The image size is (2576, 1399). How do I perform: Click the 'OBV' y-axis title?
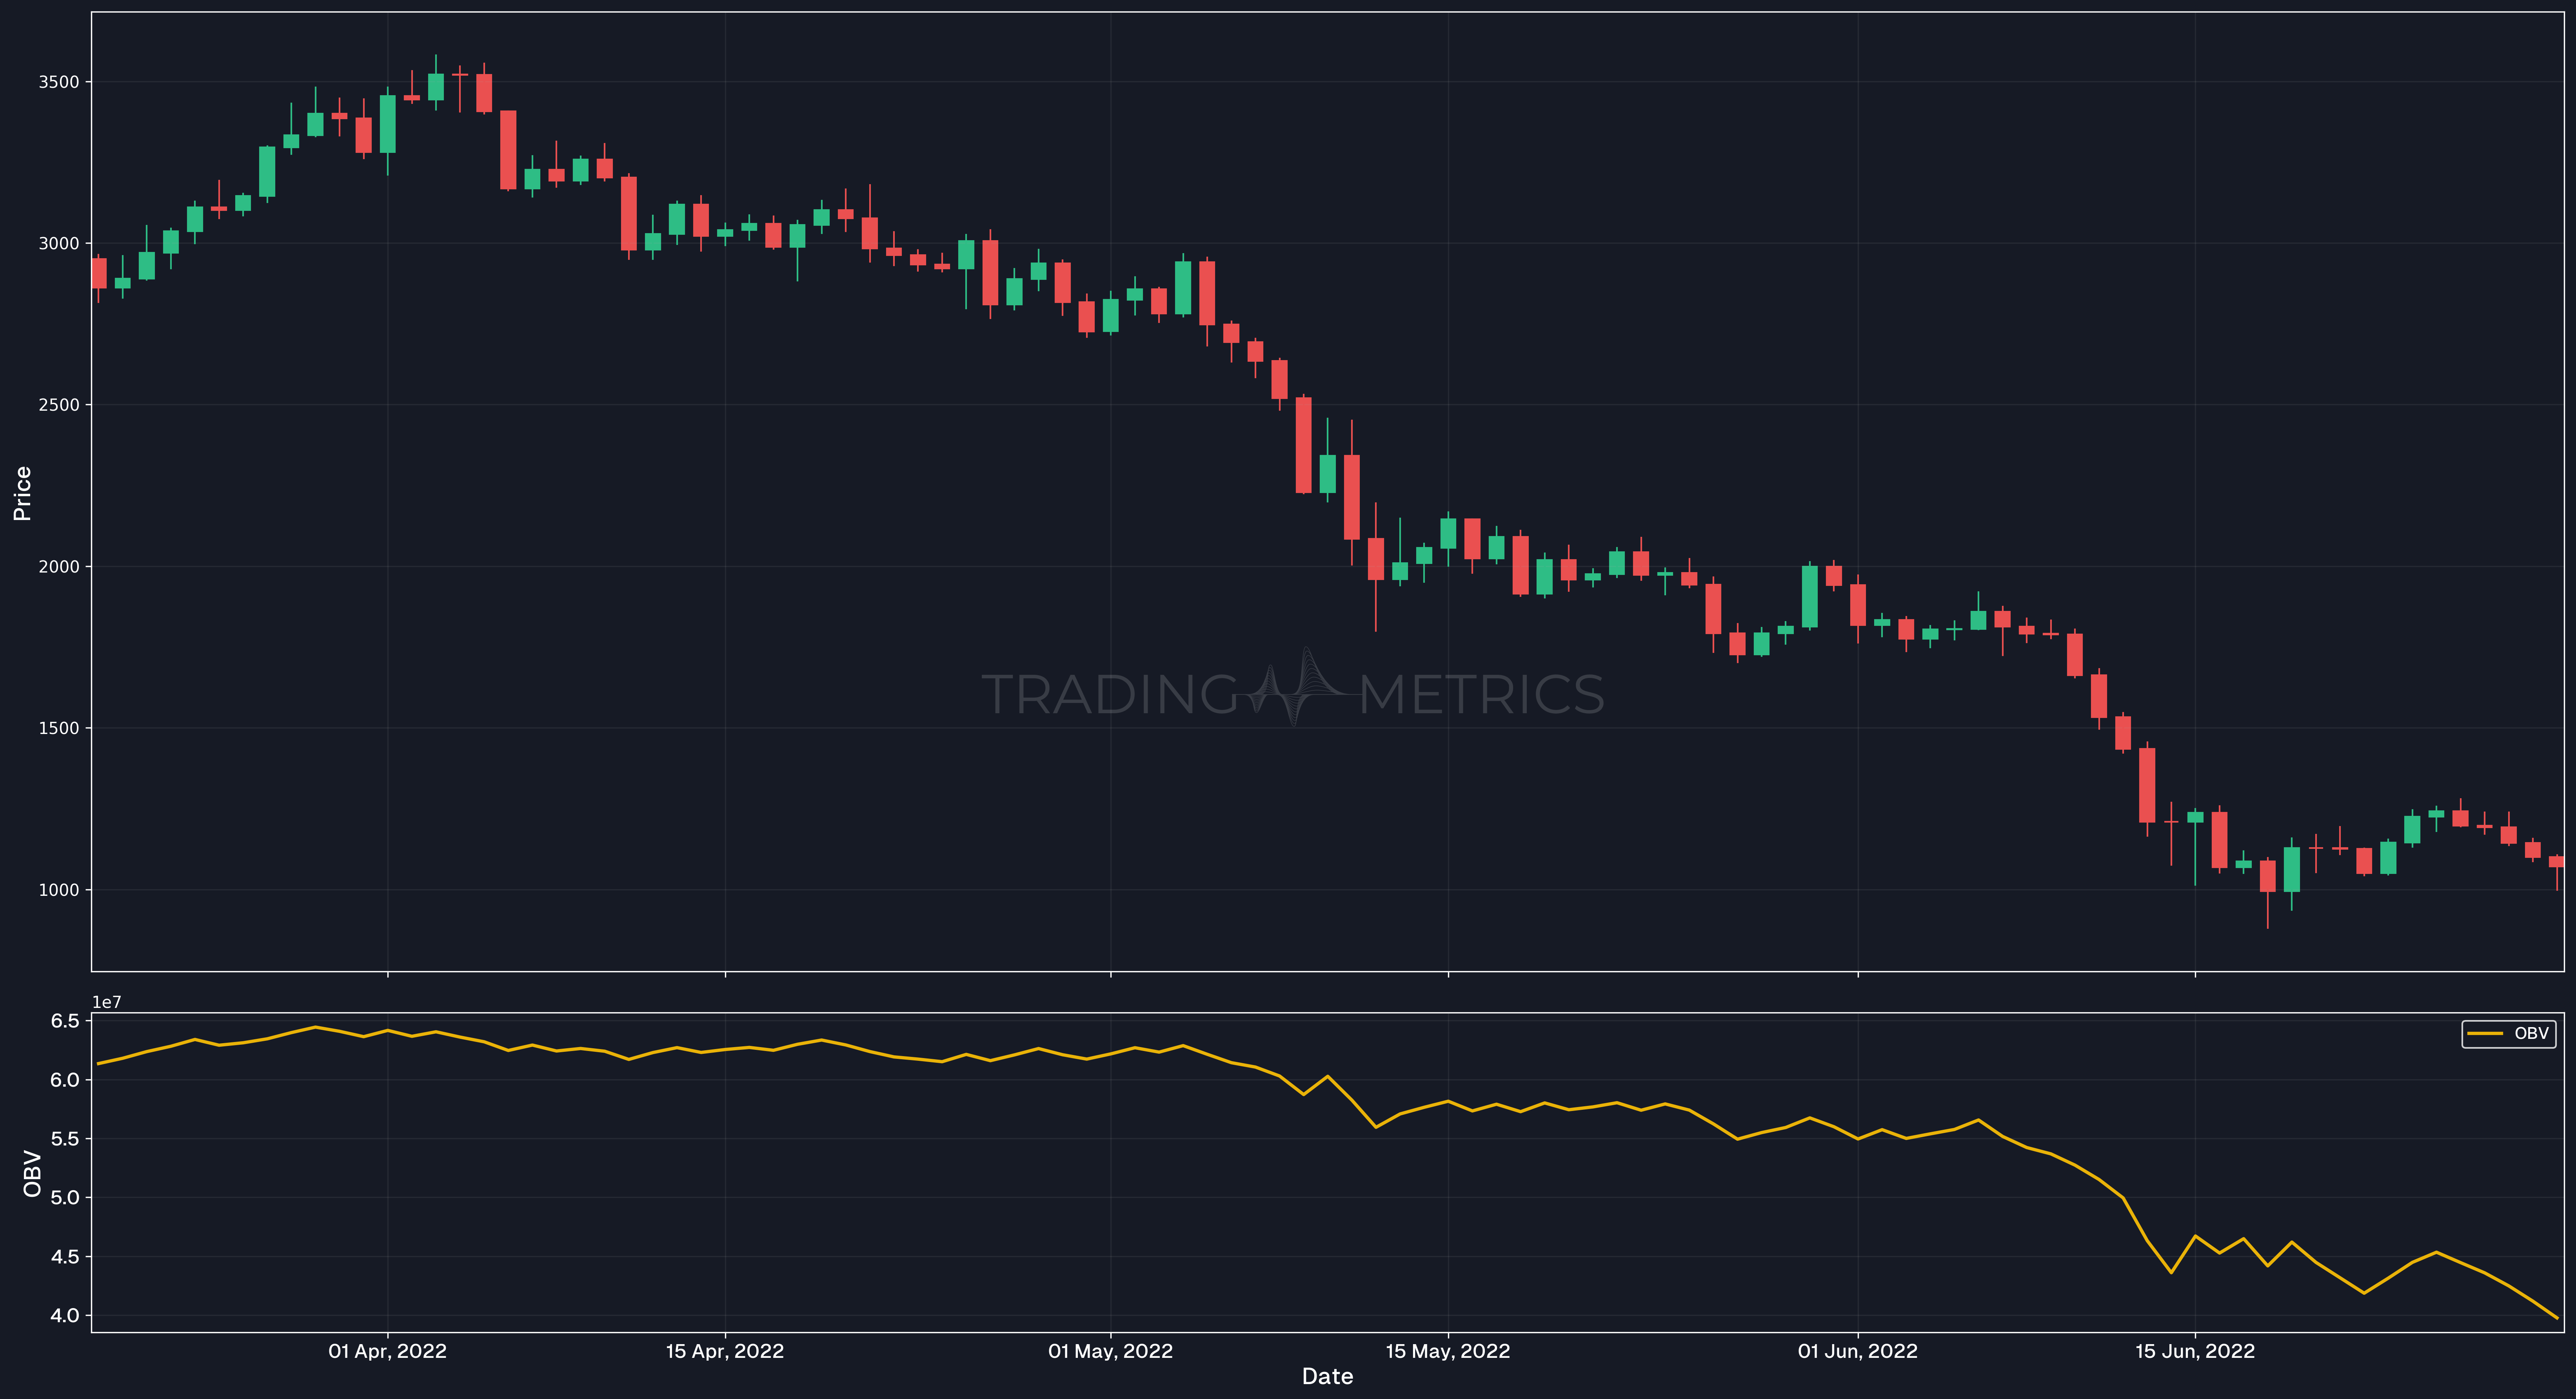32,1173
